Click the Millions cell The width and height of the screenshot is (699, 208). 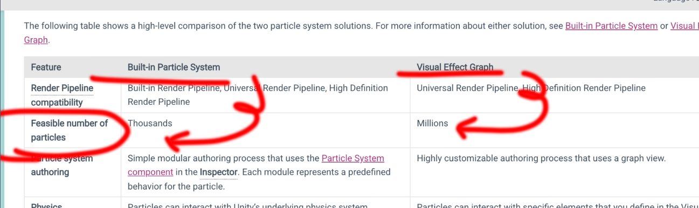pos(432,123)
